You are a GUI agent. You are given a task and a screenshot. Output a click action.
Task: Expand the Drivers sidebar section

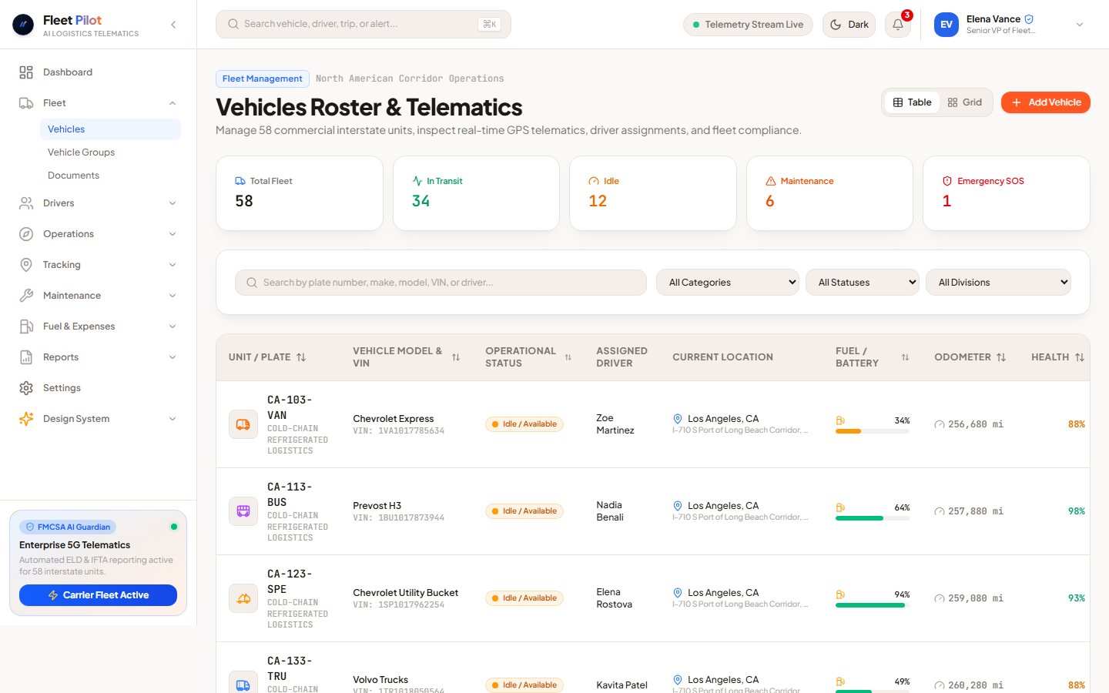pos(98,203)
